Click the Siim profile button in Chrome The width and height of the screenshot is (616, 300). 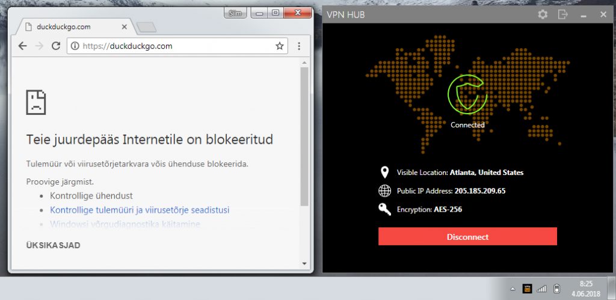click(235, 13)
